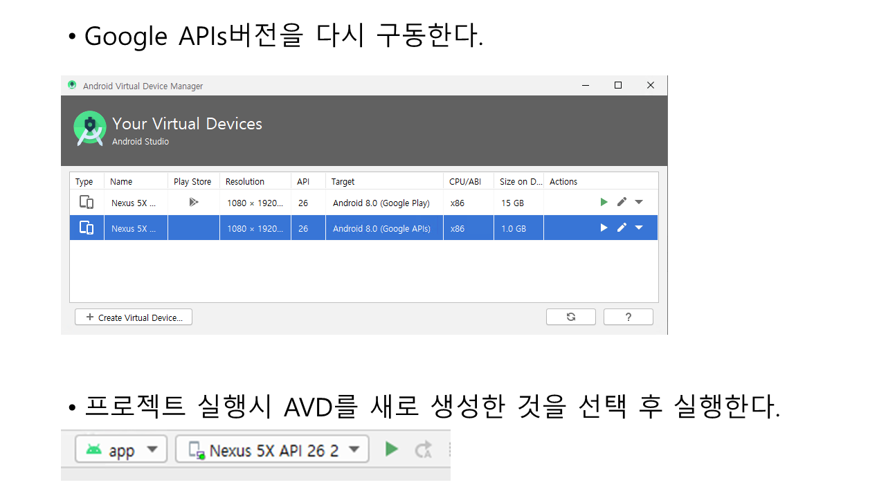Image resolution: width=886 pixels, height=498 pixels.
Task: Launch the Google Play Nexus 5X emulator
Action: 604,202
